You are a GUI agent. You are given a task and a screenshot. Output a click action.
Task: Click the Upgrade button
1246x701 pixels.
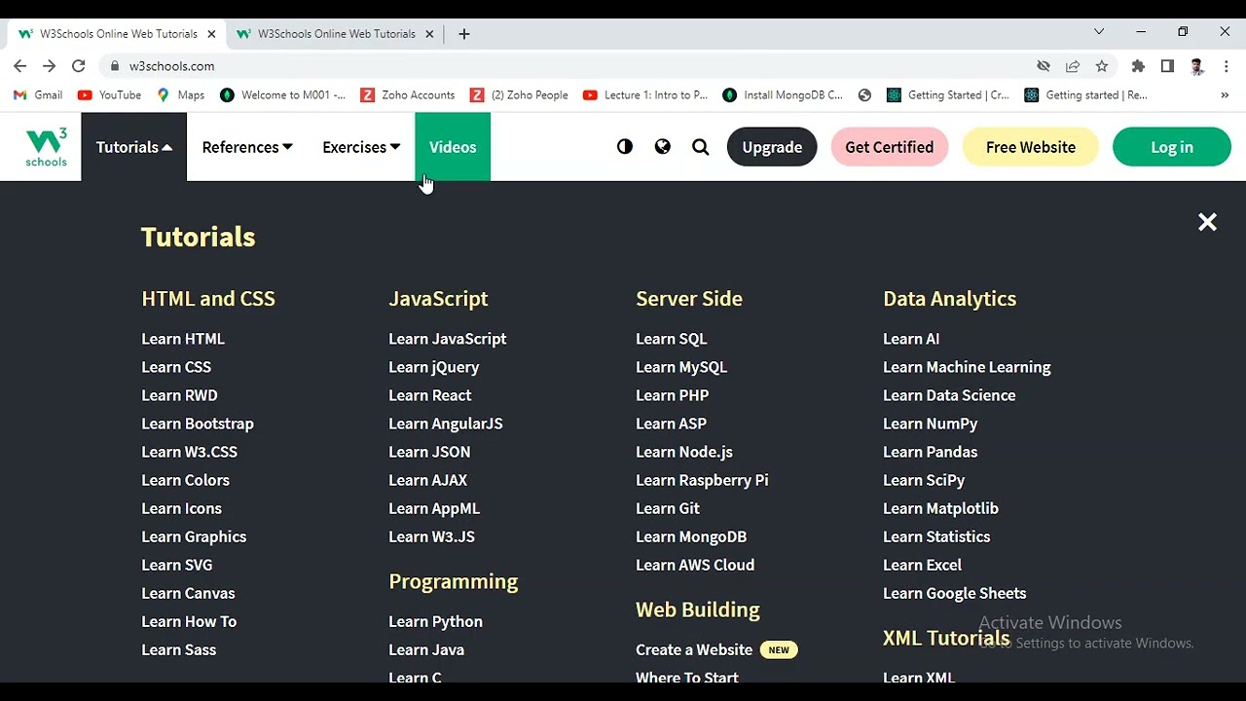point(772,147)
